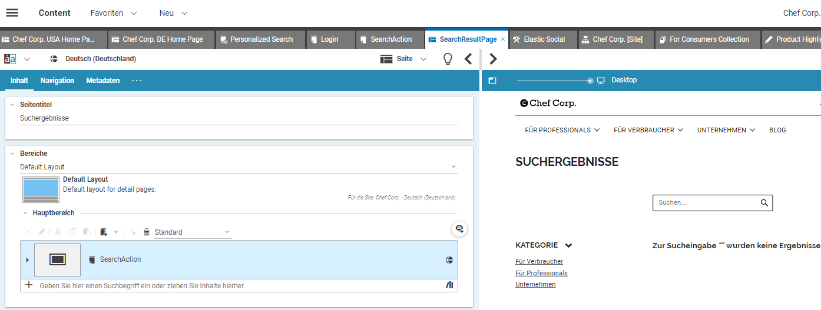Collapse the Seitentitel section
The height and width of the screenshot is (310, 821).
tap(12, 105)
